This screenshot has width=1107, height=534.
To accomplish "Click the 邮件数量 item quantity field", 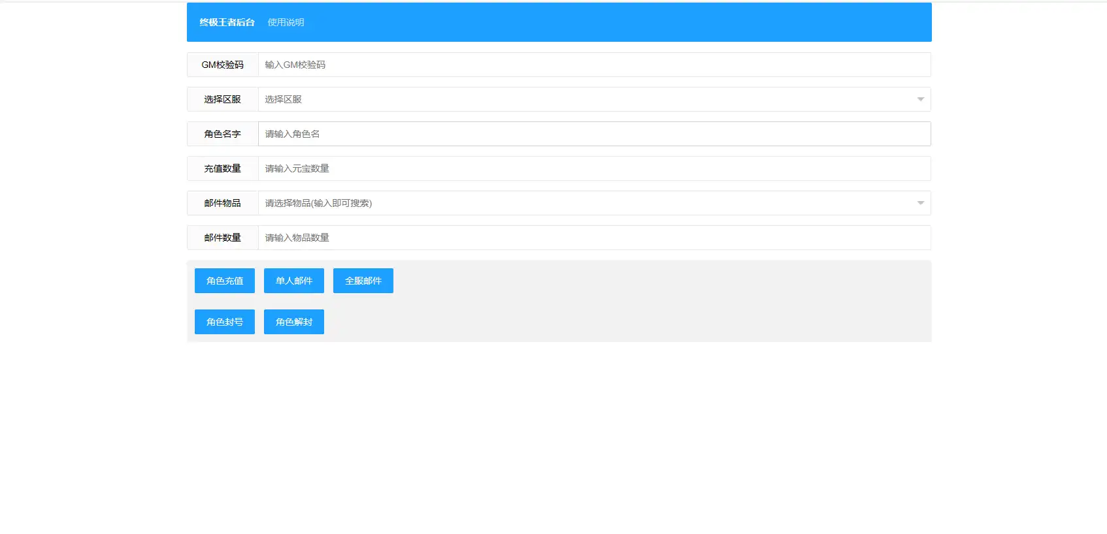I will pos(594,238).
